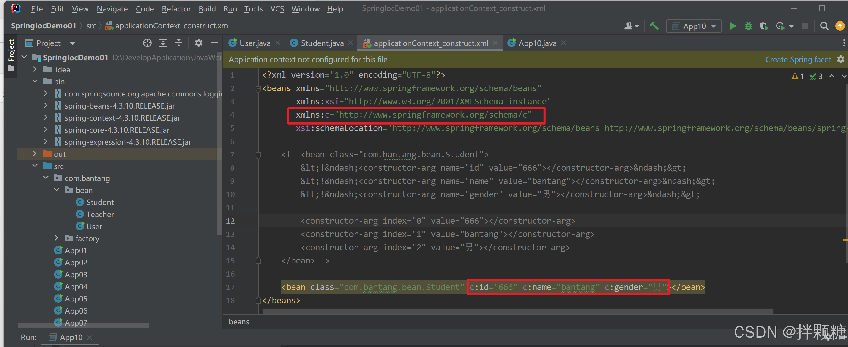Run with Coverage via the shield icon
The height and width of the screenshot is (347, 848).
coord(764,26)
